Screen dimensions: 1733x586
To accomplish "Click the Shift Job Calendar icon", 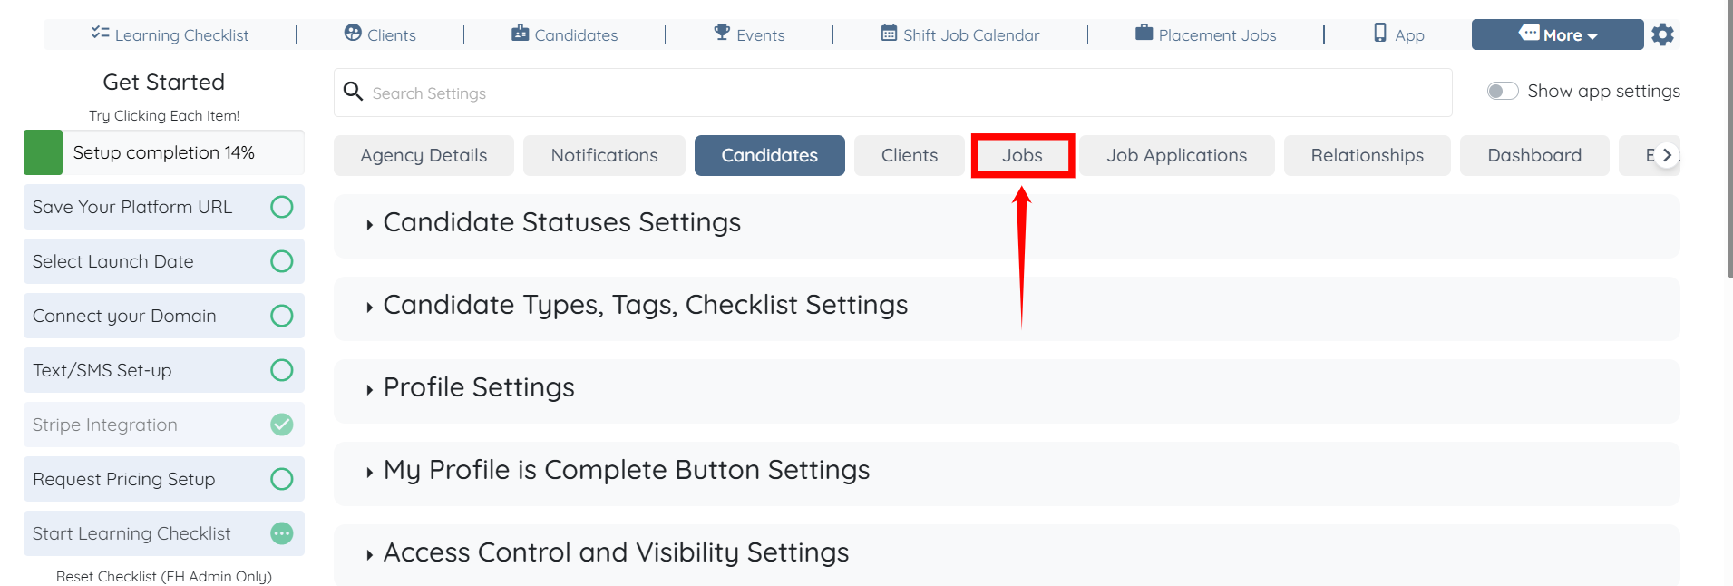I will (889, 34).
